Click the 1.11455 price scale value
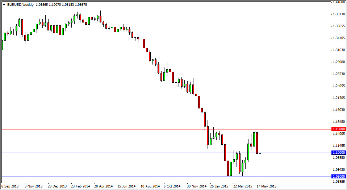 coord(339,146)
